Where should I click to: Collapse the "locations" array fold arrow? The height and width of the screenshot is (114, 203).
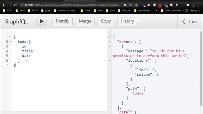pyautogui.click(x=109, y=60)
